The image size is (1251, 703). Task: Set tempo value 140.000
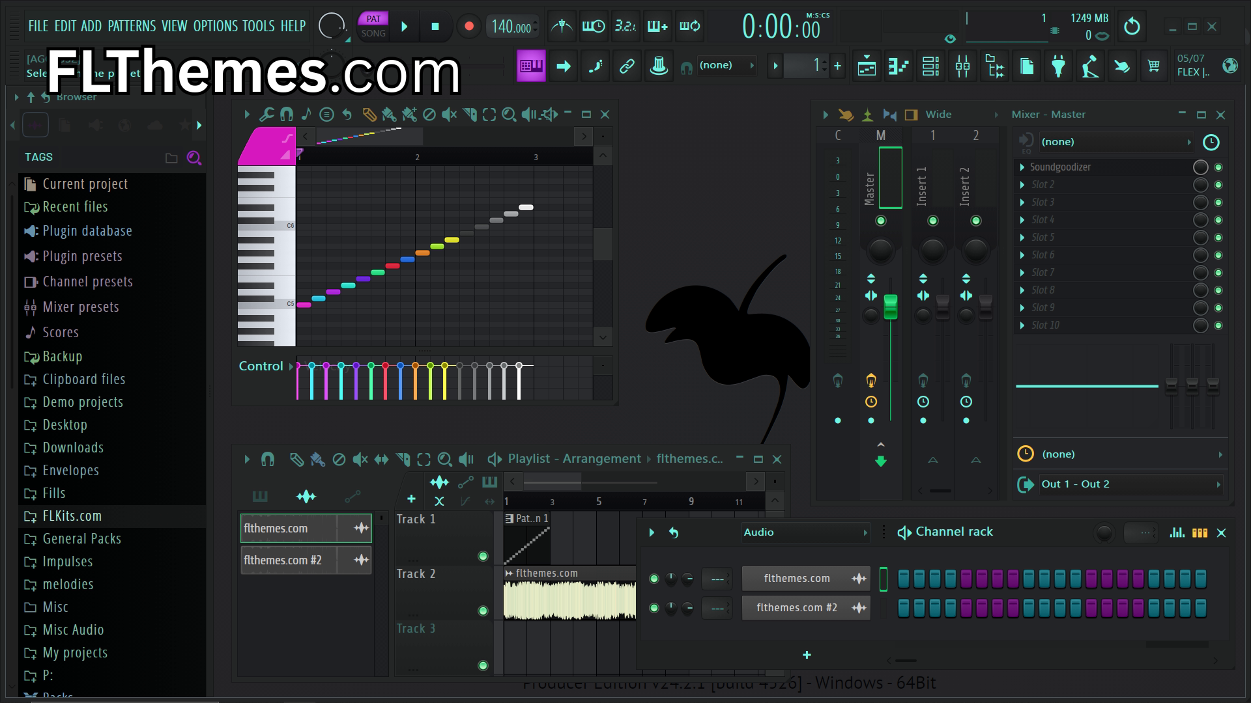pyautogui.click(x=511, y=27)
